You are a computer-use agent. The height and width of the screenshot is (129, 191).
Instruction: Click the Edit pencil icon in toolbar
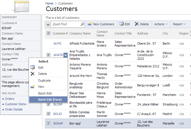point(122,24)
